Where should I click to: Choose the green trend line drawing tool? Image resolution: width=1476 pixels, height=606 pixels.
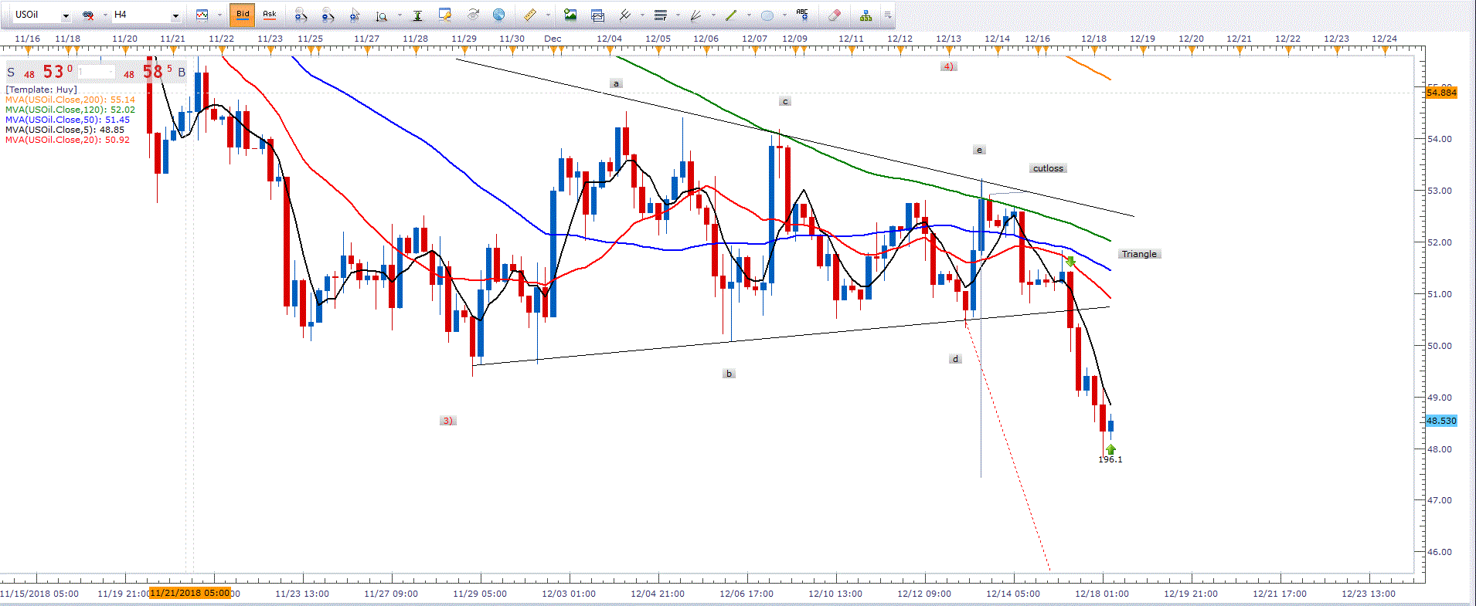click(731, 15)
